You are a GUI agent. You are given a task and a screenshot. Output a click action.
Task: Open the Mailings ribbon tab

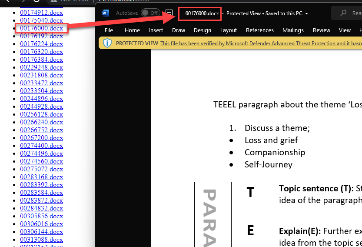[x=293, y=30]
